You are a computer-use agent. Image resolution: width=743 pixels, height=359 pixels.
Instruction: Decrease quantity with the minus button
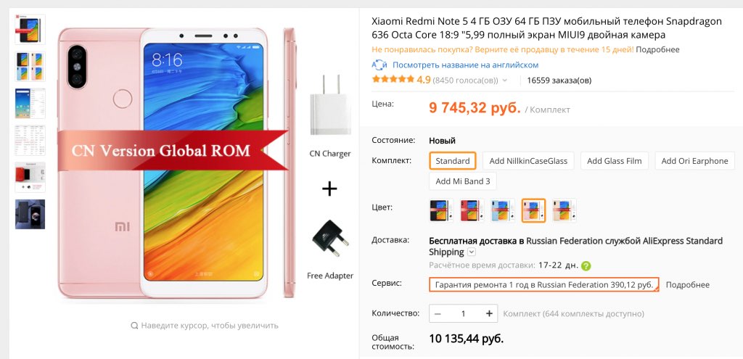438,313
